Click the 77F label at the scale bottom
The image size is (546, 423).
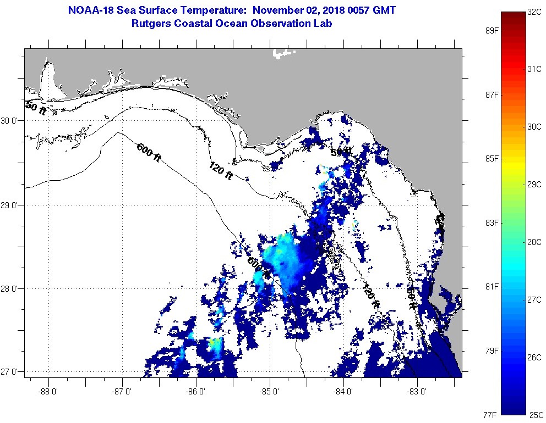pos(492,415)
